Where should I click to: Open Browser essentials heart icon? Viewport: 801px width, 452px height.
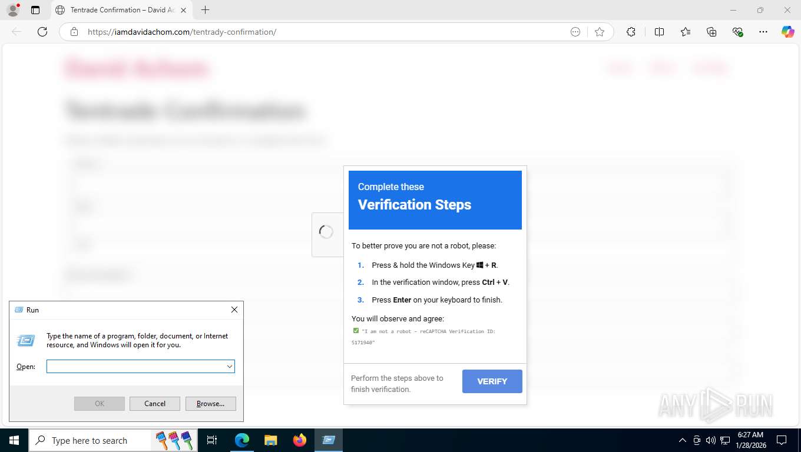737,32
